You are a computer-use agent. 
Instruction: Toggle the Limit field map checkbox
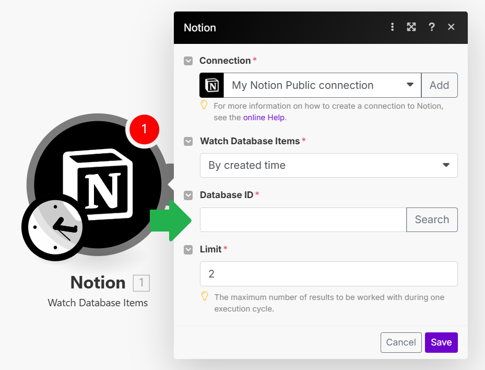[188, 250]
